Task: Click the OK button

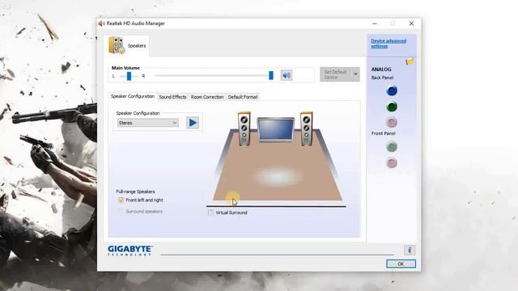Action: (401, 264)
